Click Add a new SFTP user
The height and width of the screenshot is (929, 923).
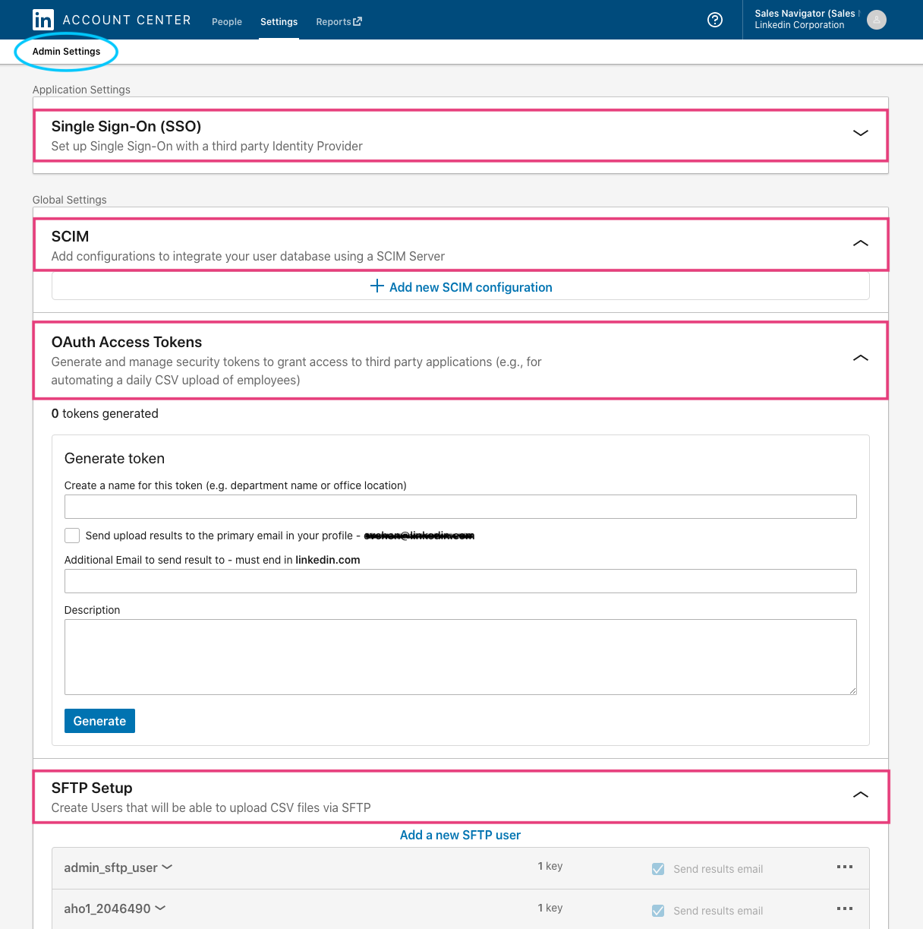tap(460, 835)
